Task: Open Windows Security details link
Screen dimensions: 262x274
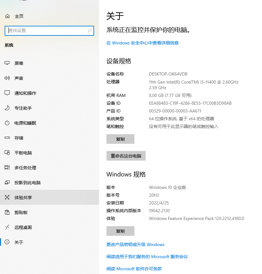Action: 142,43
